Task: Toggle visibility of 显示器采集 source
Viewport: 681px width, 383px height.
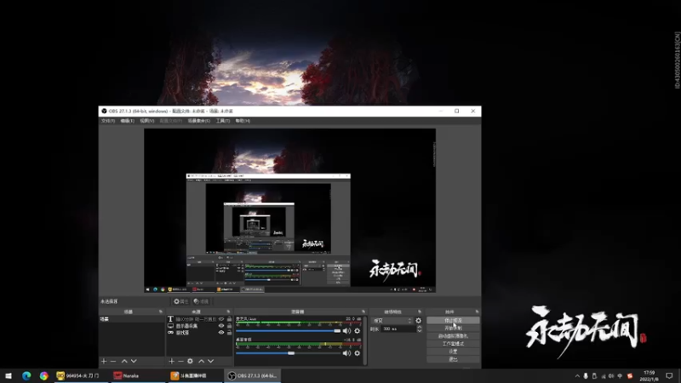Action: tap(221, 326)
